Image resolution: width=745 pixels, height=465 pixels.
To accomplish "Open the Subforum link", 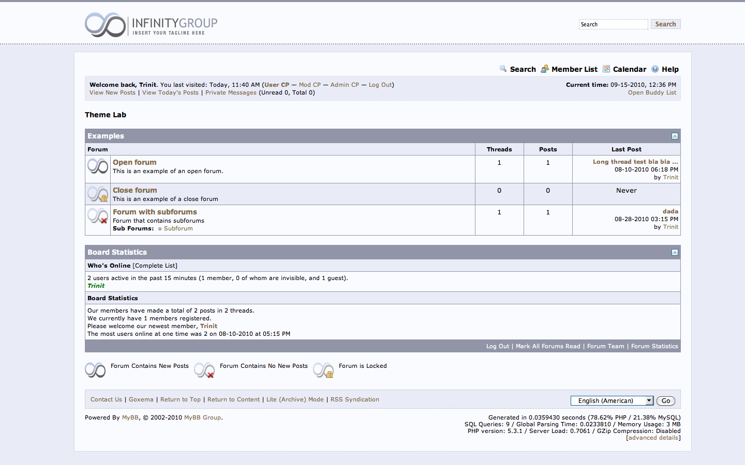I will 178,228.
